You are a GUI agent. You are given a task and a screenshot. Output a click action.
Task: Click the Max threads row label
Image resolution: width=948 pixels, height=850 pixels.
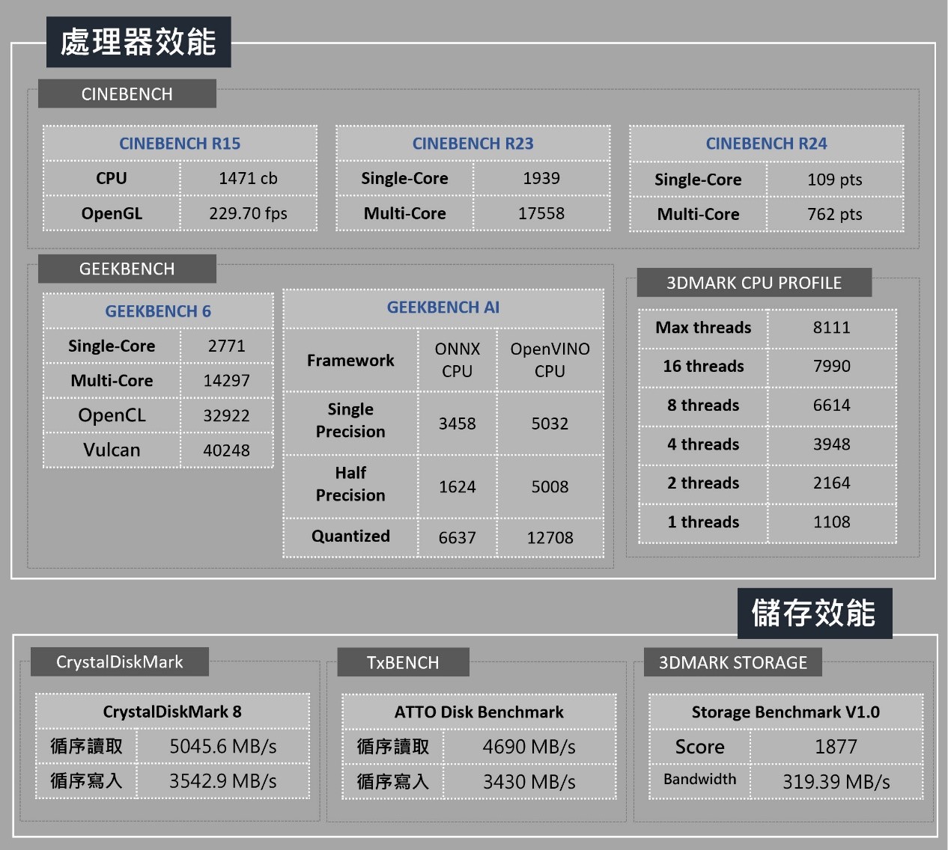click(x=703, y=327)
